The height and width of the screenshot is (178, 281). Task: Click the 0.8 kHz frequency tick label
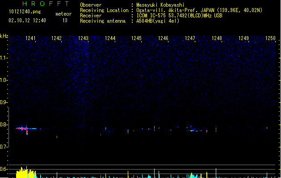pos(4,125)
